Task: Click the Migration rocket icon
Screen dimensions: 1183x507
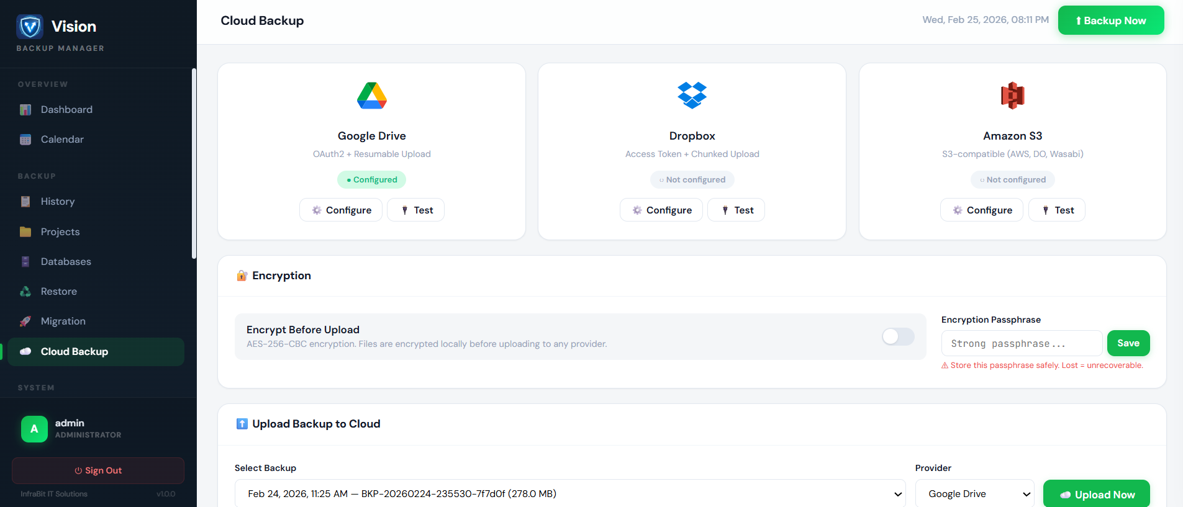Action: tap(25, 321)
